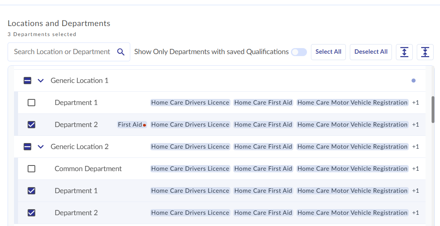Screen dimensions: 440x226
Task: Collapse Generic Location 2 chevron
Action: click(x=41, y=147)
